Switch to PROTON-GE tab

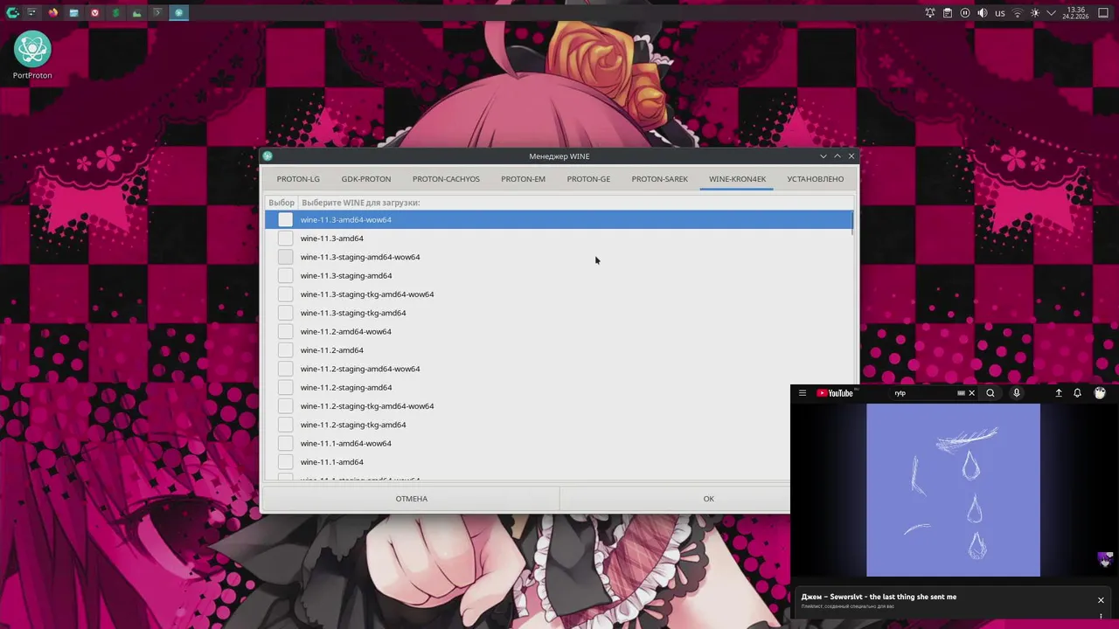[588, 179]
